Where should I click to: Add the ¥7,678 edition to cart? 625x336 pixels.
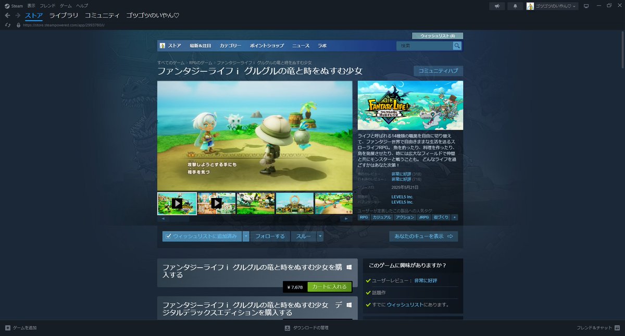tap(330, 287)
